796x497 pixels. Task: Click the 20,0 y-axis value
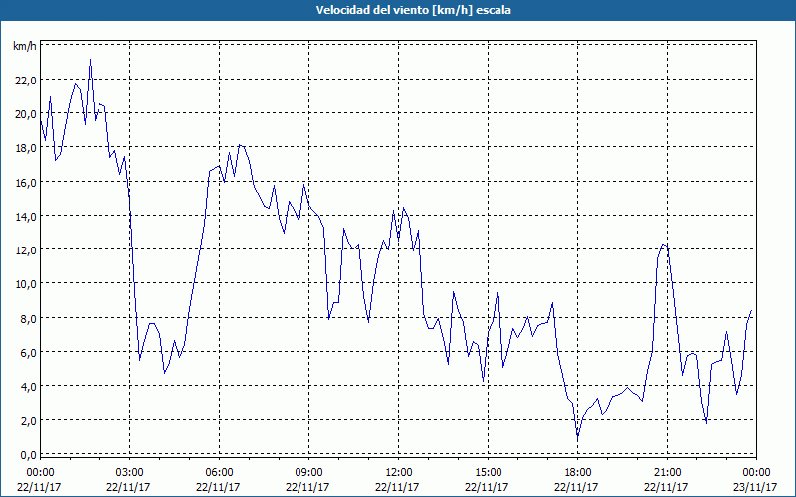click(26, 114)
